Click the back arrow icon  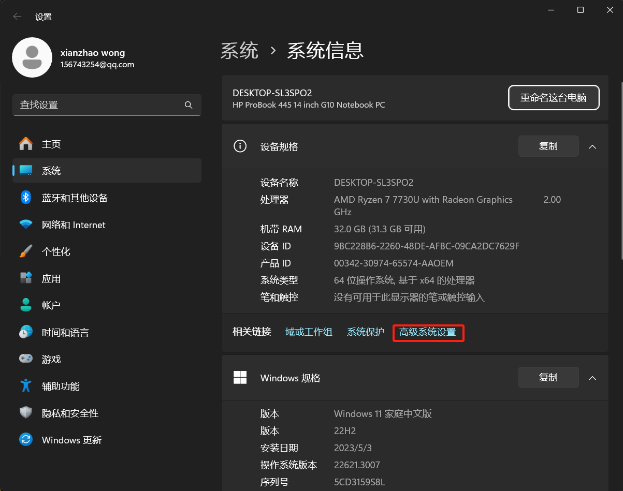pyautogui.click(x=17, y=17)
